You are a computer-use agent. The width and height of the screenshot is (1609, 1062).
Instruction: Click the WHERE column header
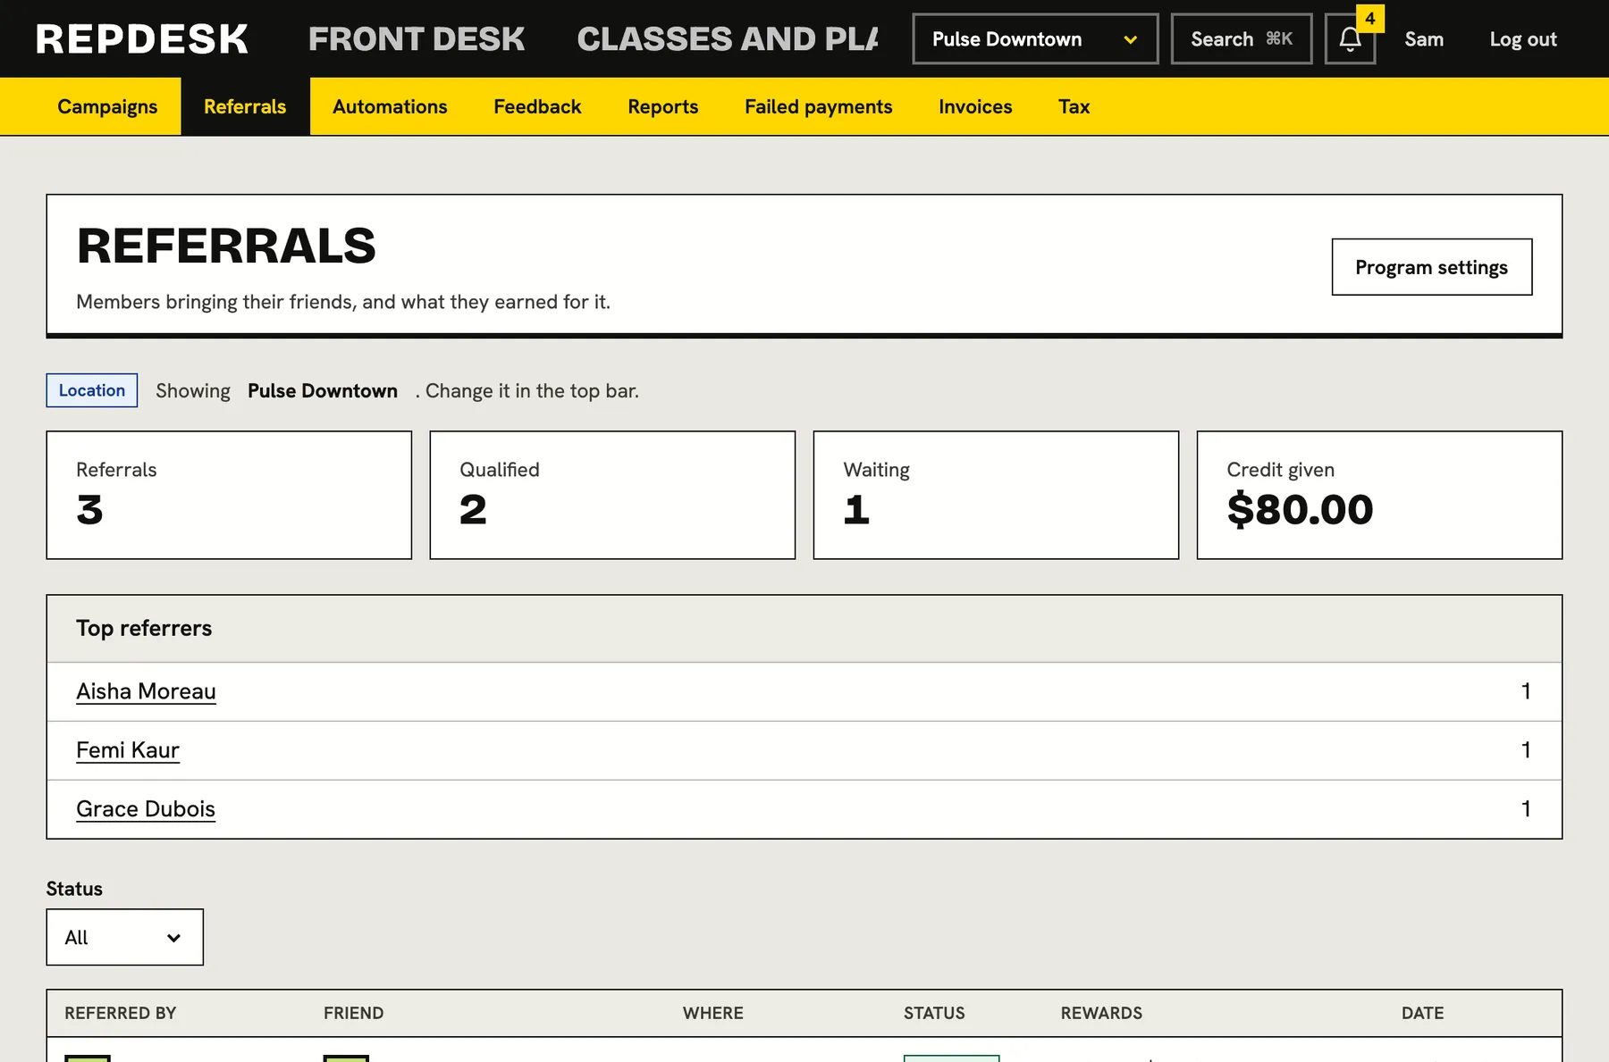(713, 1013)
